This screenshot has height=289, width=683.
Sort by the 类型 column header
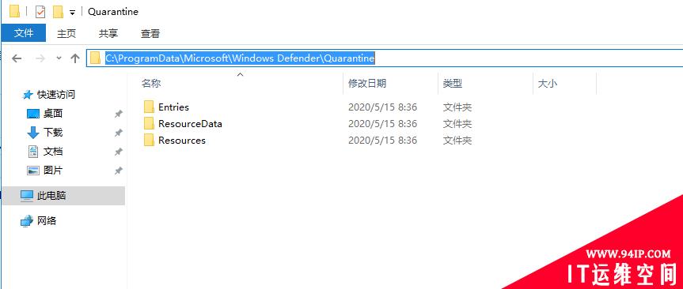pyautogui.click(x=453, y=84)
